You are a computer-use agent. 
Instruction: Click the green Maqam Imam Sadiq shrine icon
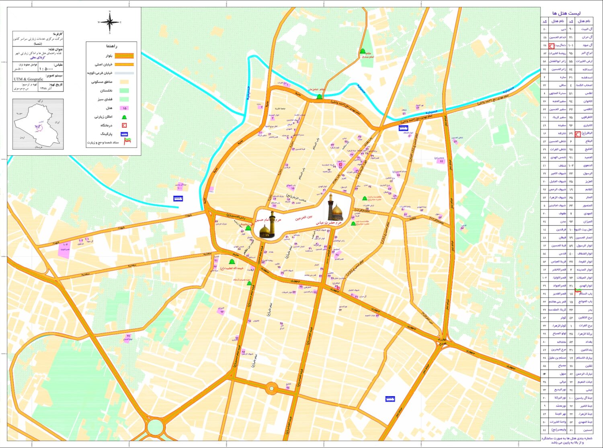pos(363,51)
